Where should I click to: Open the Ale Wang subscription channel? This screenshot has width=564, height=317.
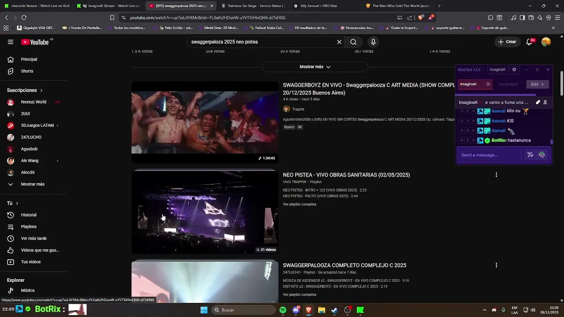pos(30,161)
